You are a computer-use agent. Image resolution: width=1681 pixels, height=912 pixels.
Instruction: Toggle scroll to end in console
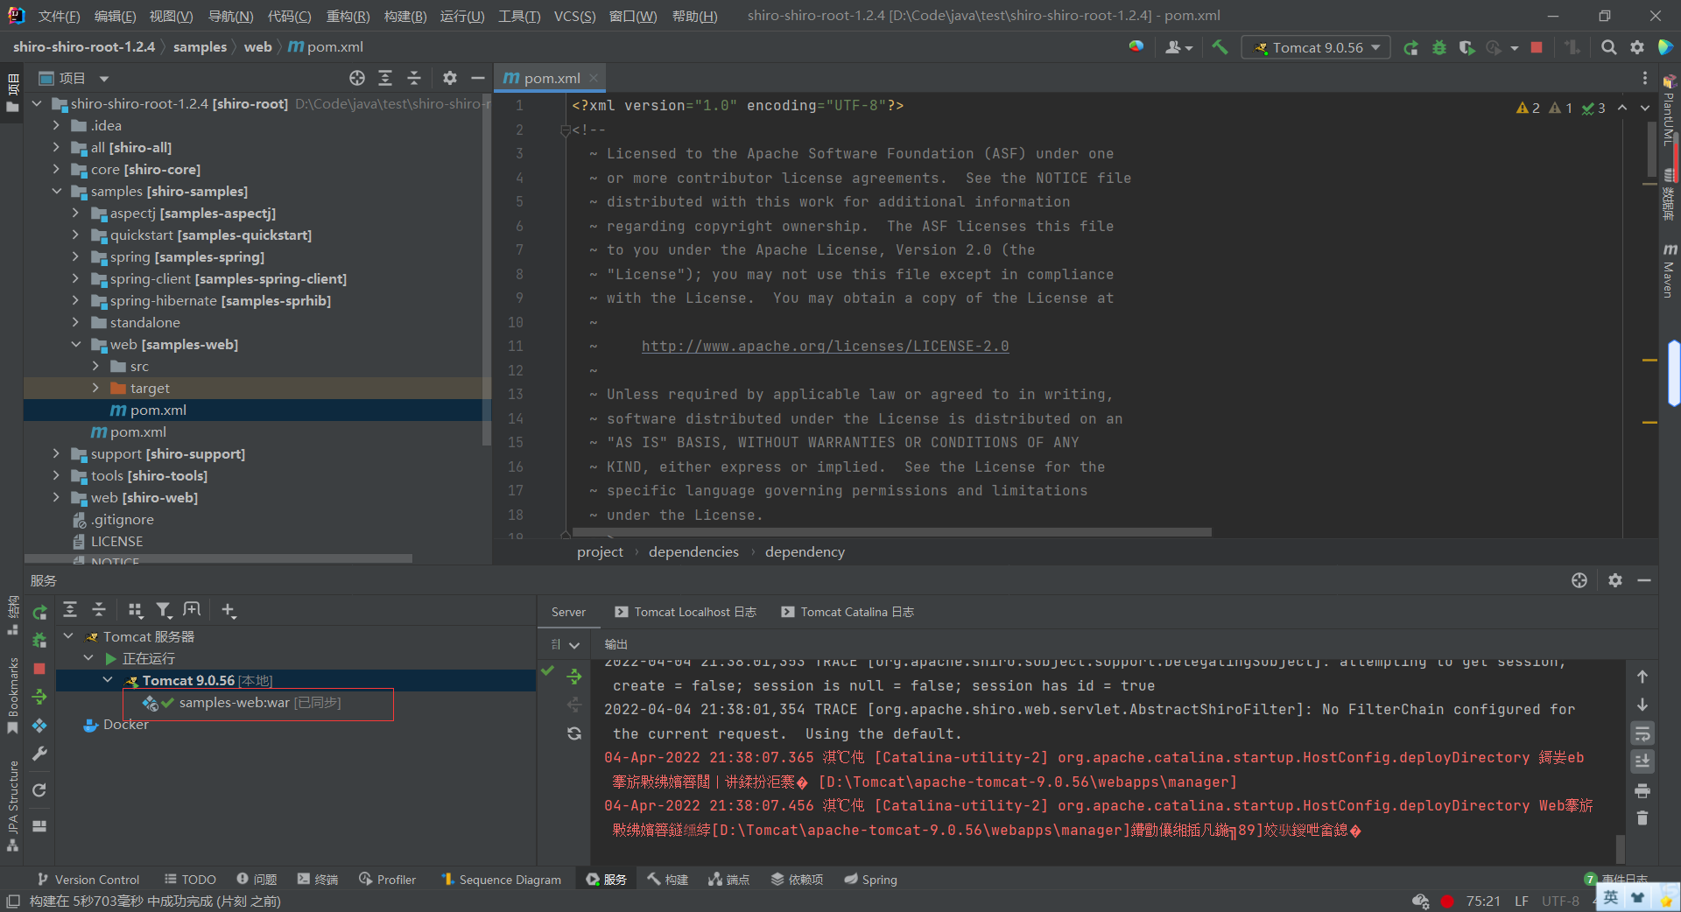click(x=1642, y=761)
